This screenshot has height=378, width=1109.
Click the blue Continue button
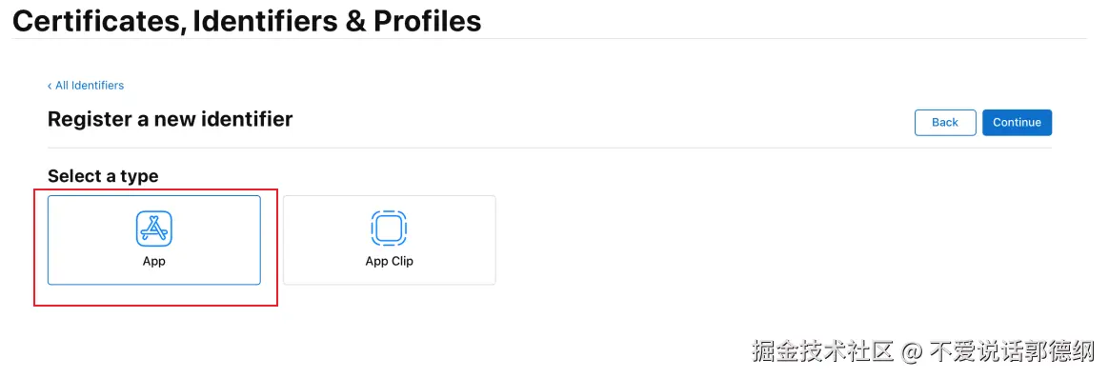tap(1017, 122)
